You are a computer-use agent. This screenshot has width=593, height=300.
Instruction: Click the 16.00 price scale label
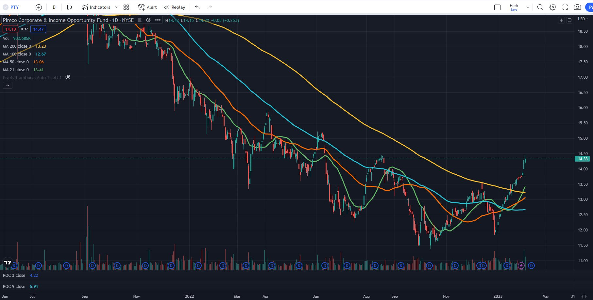583,108
